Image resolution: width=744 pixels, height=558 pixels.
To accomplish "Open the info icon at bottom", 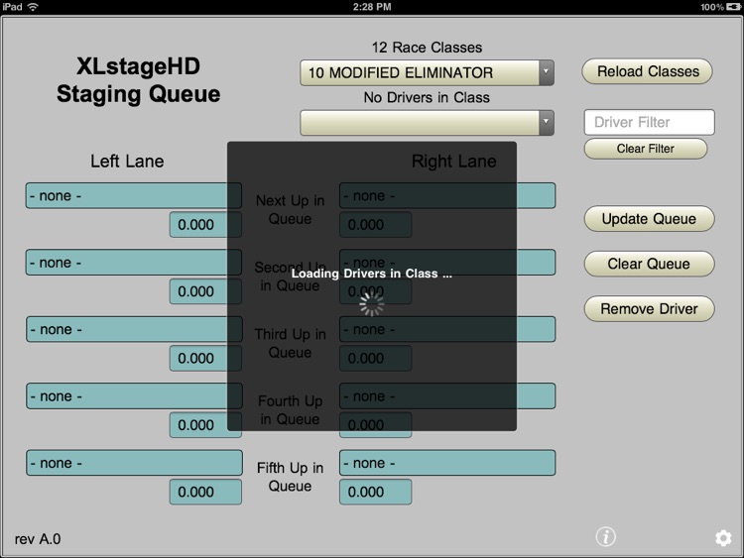I will [x=606, y=536].
